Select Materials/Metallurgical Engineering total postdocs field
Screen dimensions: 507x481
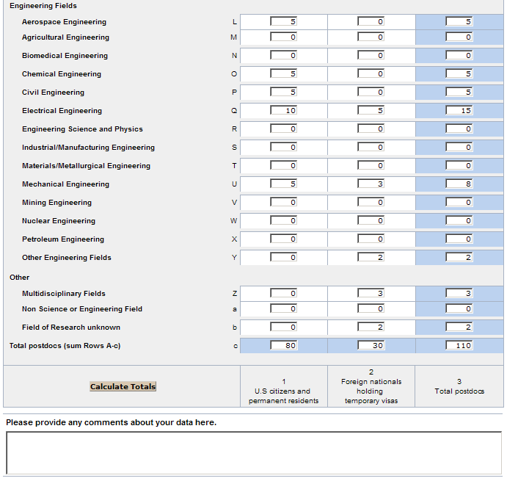pyautogui.click(x=459, y=166)
